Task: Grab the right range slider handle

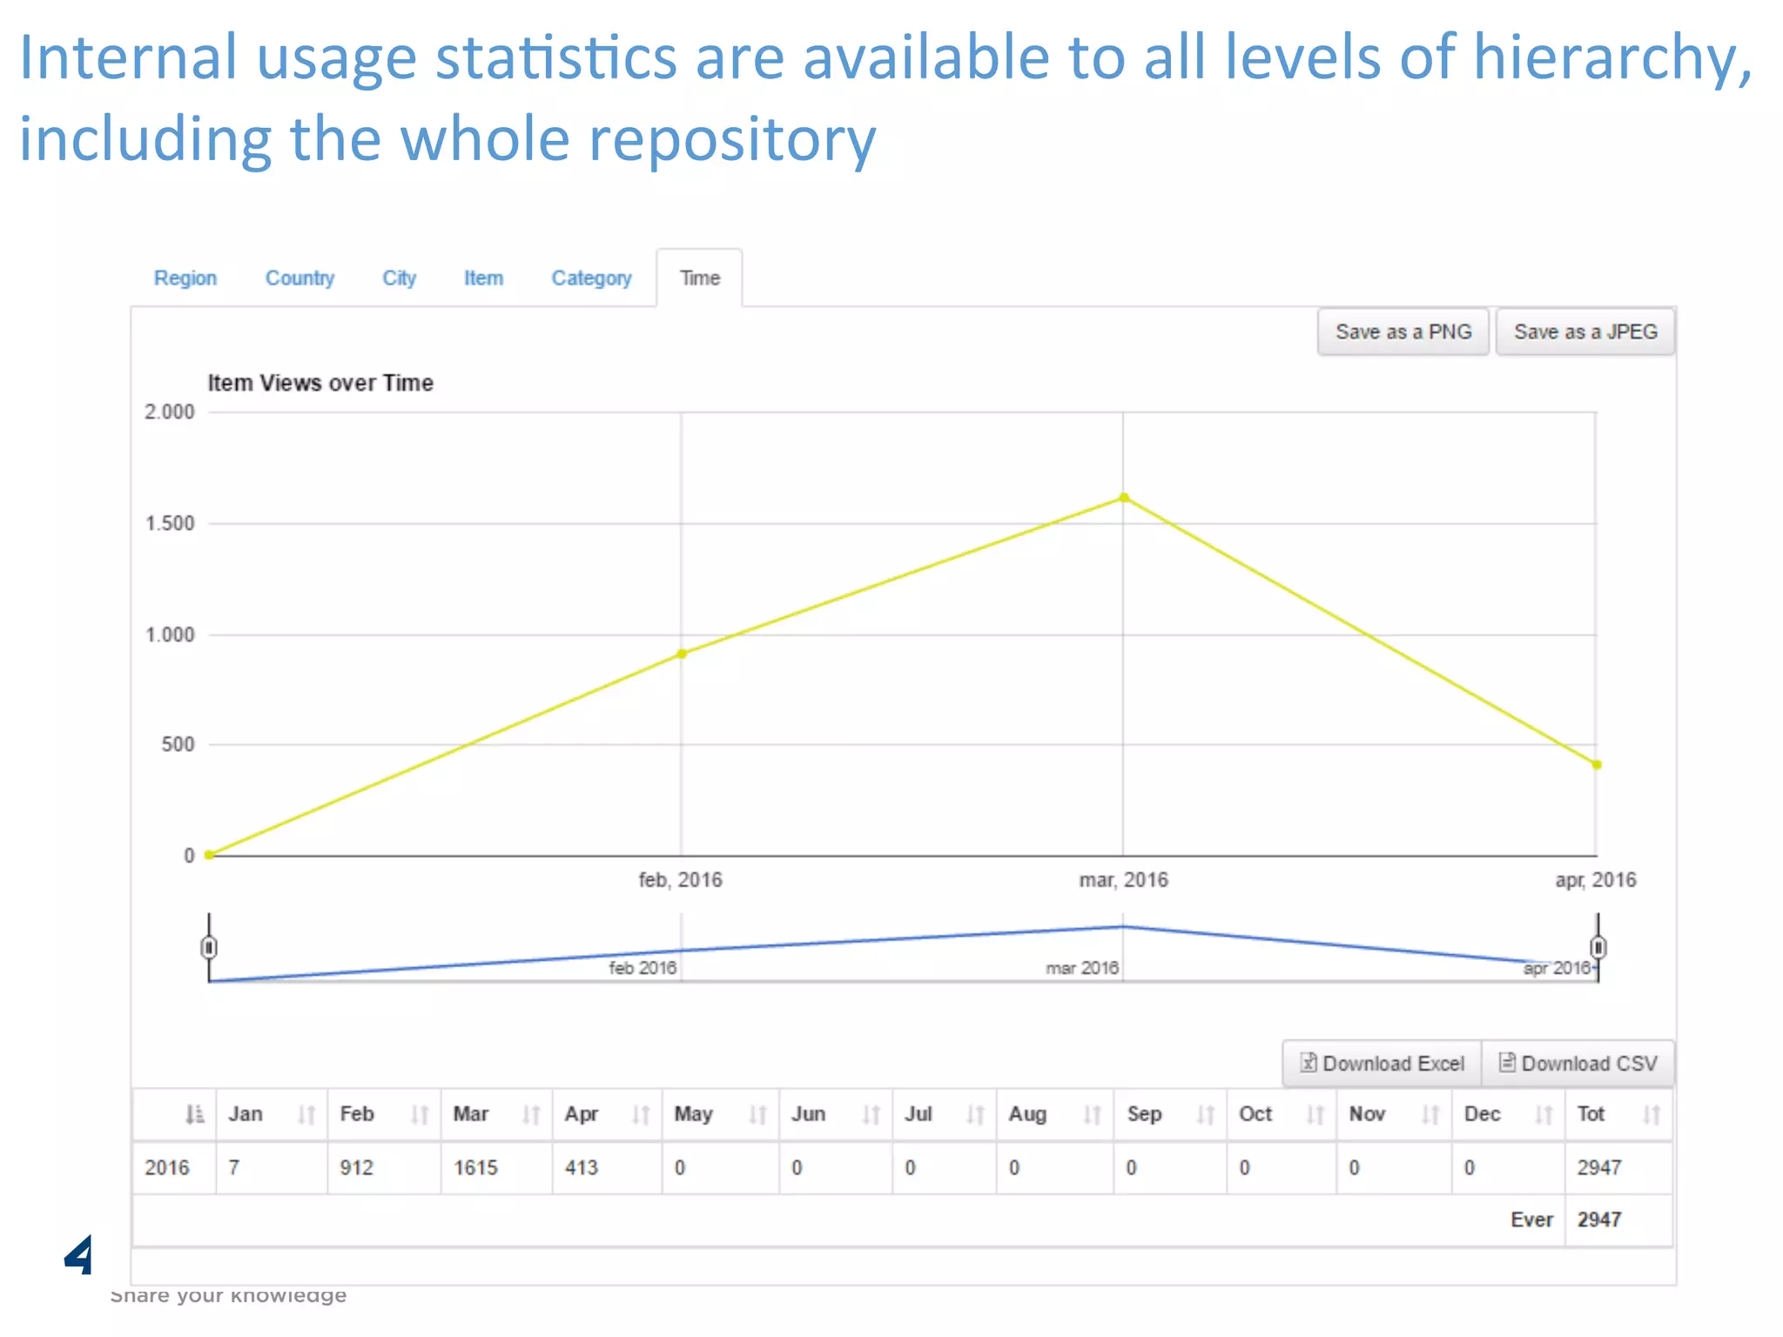Action: click(1598, 947)
